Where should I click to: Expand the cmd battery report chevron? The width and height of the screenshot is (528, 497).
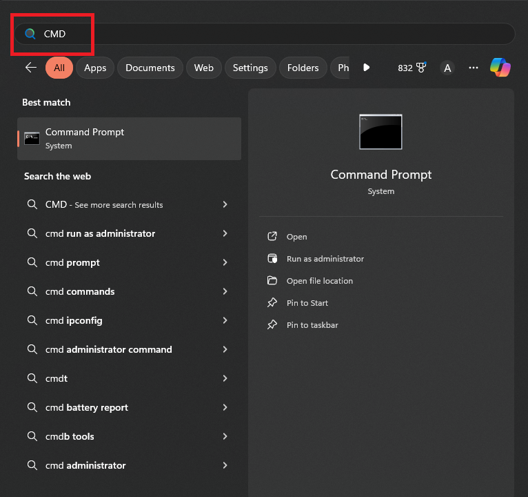(225, 407)
